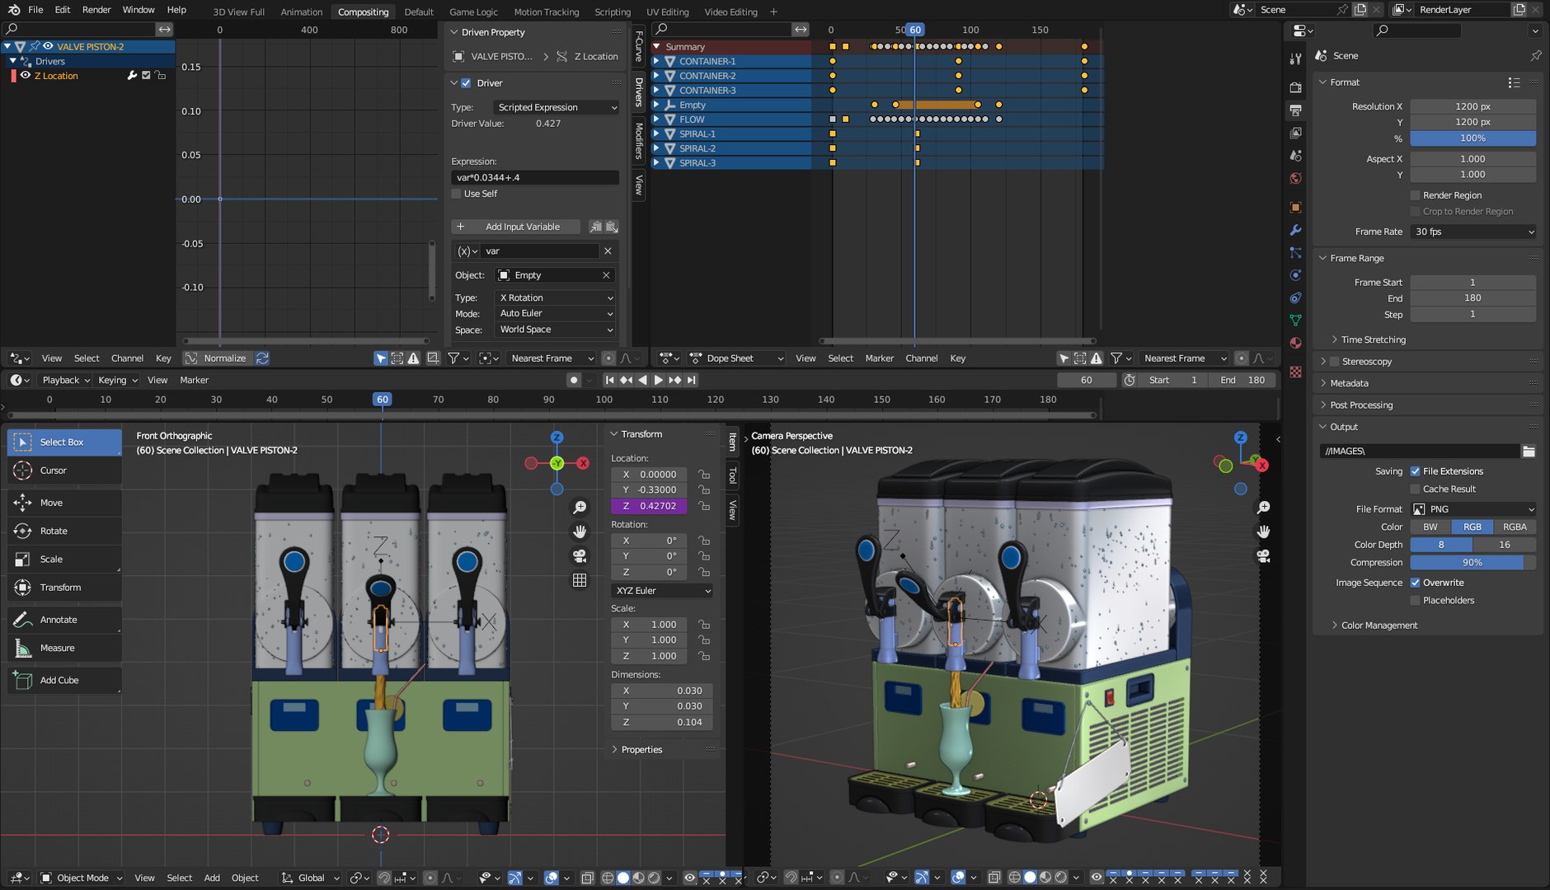Expand the CONTAINER-1 channel in Dope Sheet
Viewport: 1550px width, 890px height.
point(656,61)
